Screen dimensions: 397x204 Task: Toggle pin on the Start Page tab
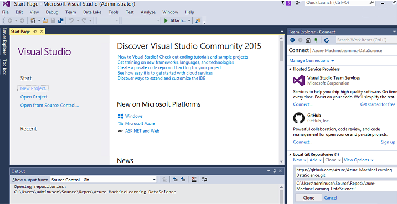click(x=35, y=32)
